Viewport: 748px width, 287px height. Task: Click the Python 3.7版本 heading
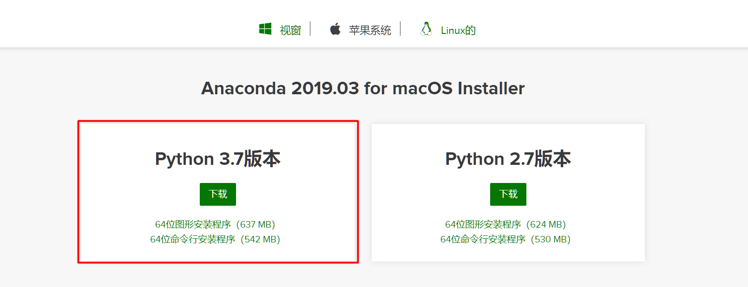coord(217,159)
